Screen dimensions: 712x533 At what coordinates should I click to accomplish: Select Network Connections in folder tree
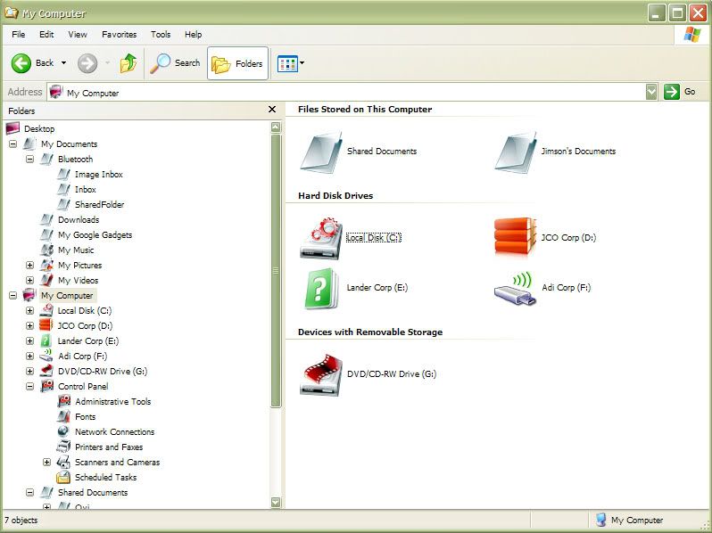tap(114, 432)
